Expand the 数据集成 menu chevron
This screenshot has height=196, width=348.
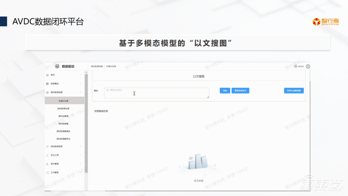tap(81, 83)
